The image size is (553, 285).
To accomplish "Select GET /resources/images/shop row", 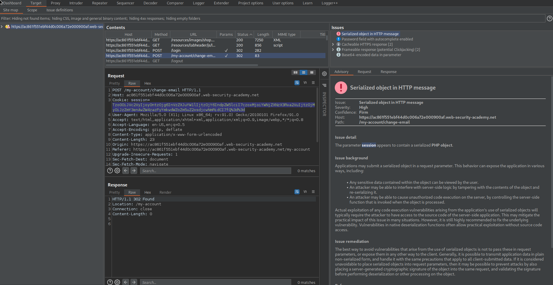I will click(215, 40).
